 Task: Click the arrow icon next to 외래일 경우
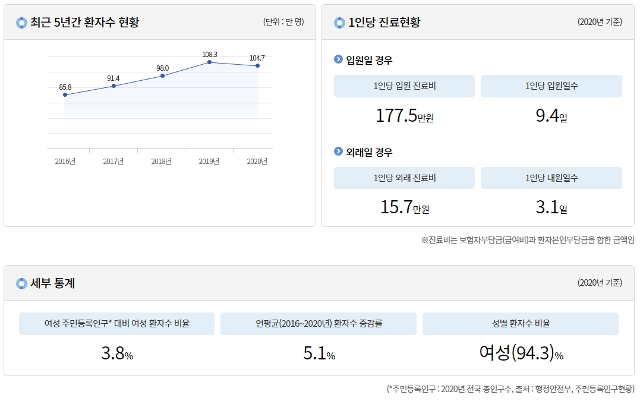point(338,151)
